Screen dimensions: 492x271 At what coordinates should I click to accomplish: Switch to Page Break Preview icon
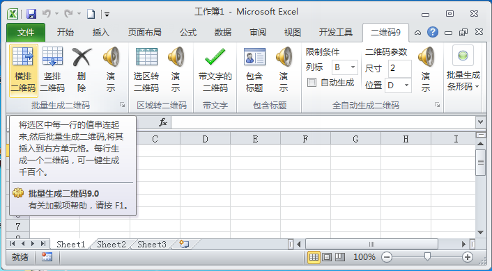click(x=340, y=257)
